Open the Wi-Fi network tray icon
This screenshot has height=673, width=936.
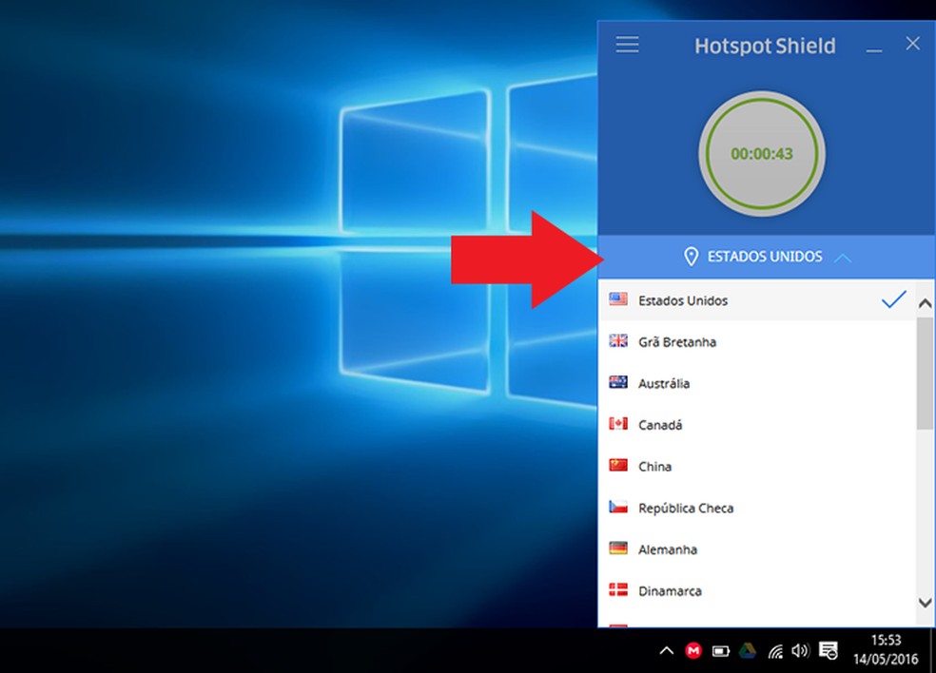click(x=775, y=651)
